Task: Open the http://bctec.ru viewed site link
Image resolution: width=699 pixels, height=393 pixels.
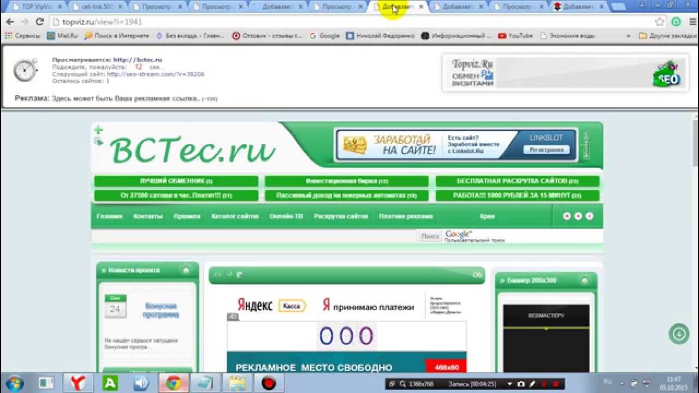Action: pos(138,60)
